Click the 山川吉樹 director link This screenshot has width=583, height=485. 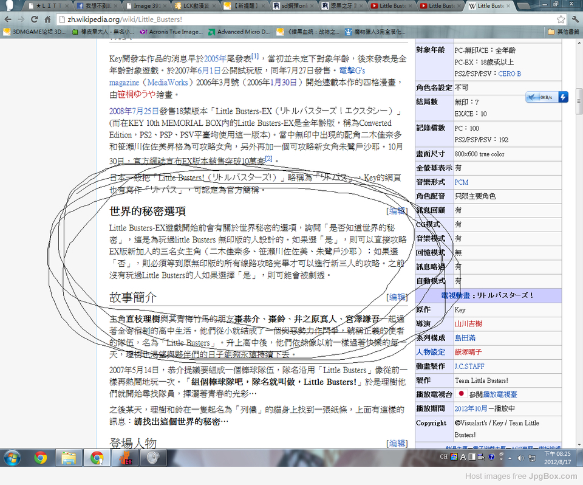pos(468,324)
